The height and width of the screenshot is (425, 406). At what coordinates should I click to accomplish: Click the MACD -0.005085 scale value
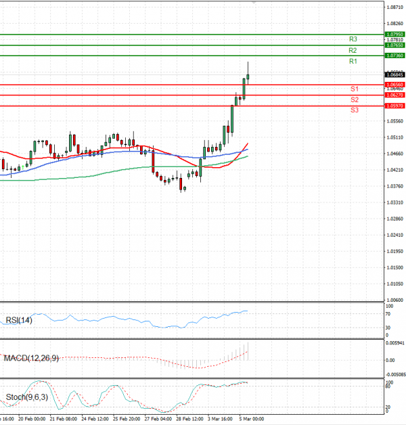396,375
